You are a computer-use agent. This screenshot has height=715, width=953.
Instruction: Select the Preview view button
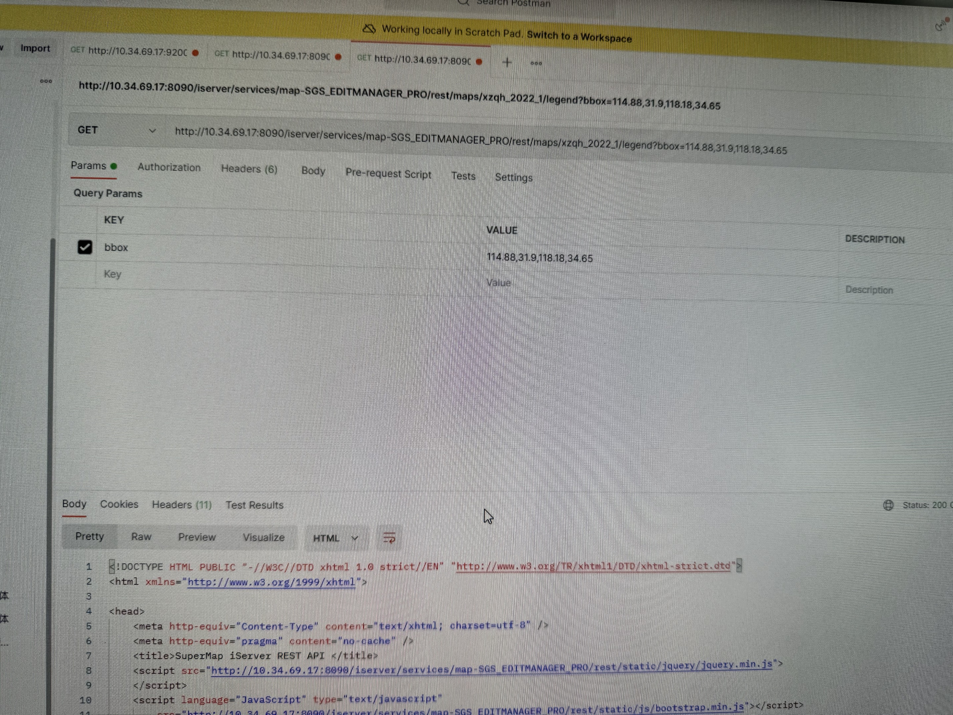tap(197, 537)
